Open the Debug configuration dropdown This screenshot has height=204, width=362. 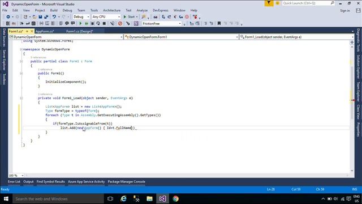(81, 17)
